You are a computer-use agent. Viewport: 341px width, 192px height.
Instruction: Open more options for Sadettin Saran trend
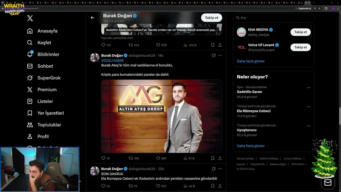click(x=308, y=87)
